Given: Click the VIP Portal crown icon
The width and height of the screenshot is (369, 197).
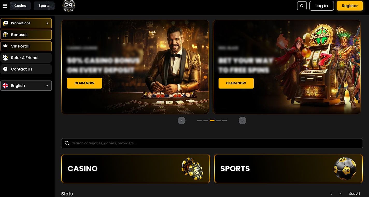Looking at the screenshot, I should point(5,46).
